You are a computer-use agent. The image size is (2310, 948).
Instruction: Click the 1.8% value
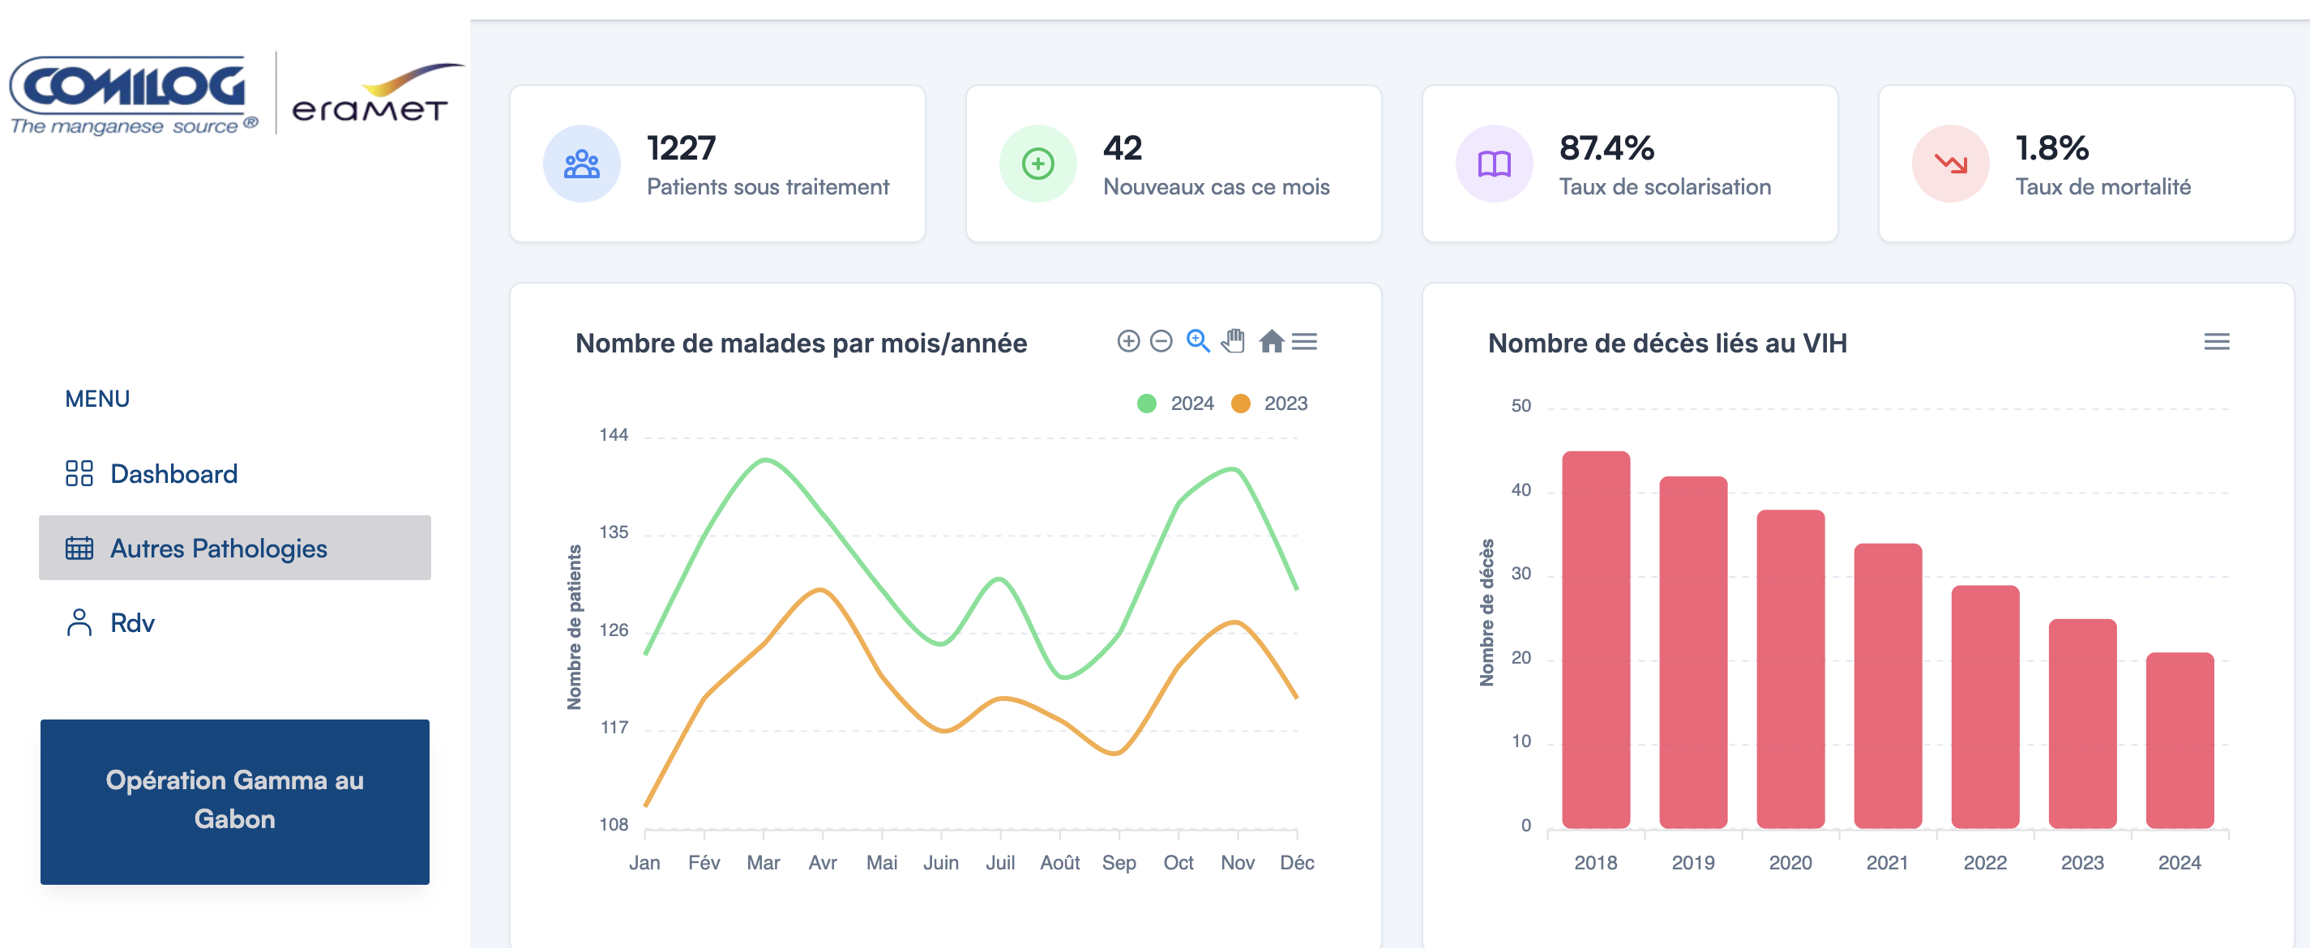(x=2051, y=147)
